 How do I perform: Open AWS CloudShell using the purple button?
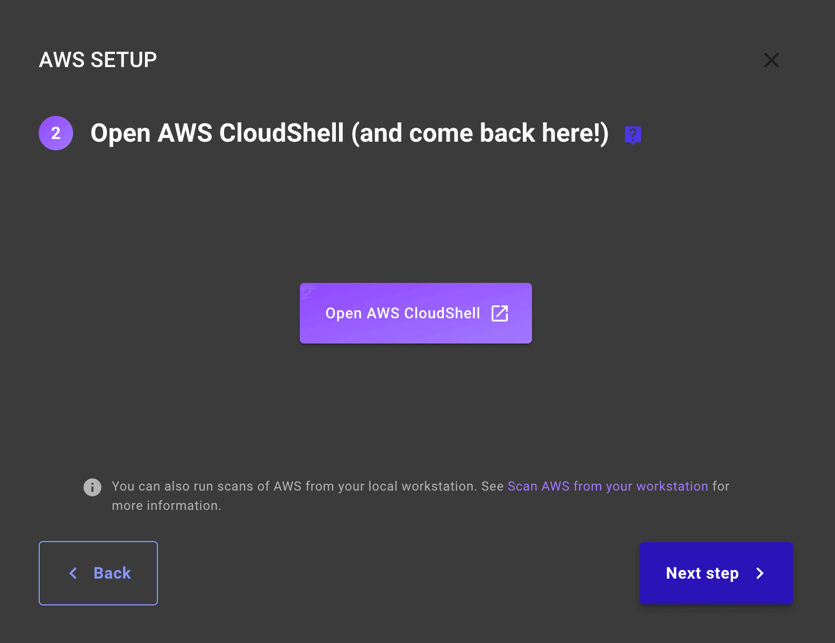pyautogui.click(x=415, y=313)
